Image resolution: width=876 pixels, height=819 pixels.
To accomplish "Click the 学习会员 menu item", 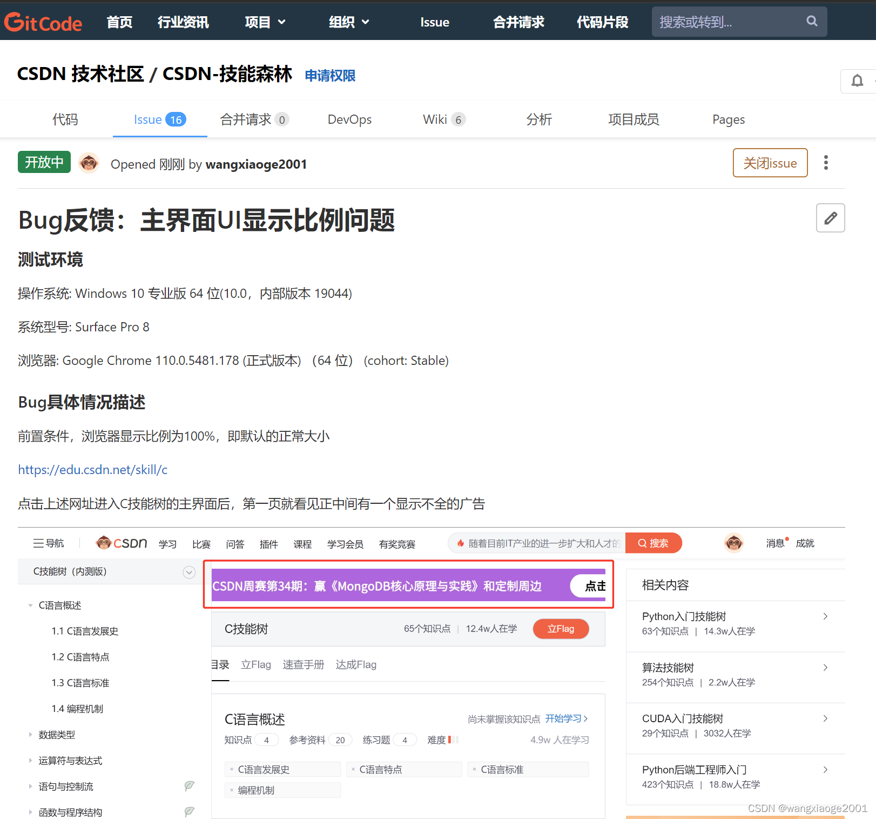I will [345, 544].
